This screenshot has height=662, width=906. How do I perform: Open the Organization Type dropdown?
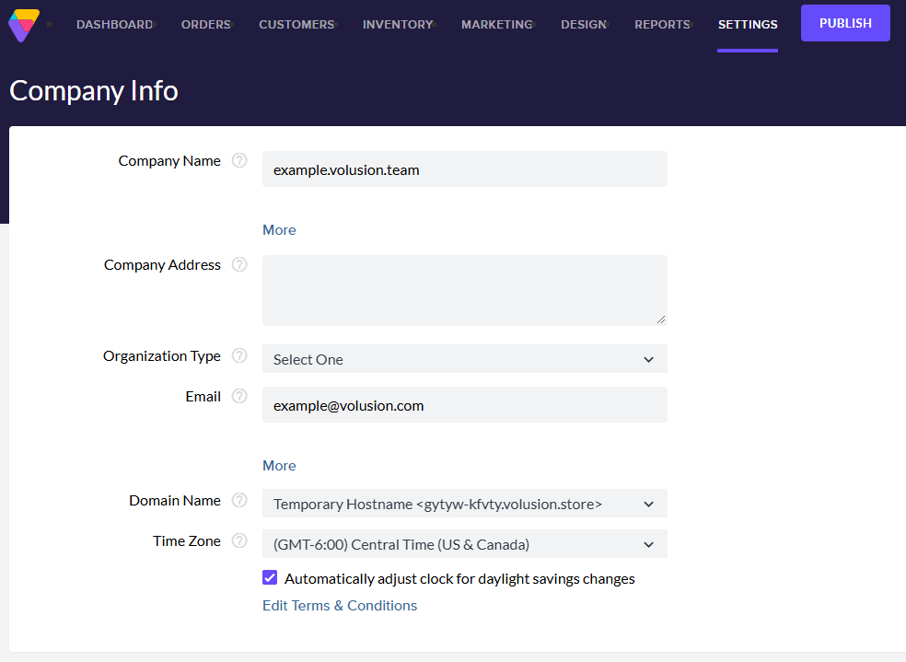(x=464, y=359)
